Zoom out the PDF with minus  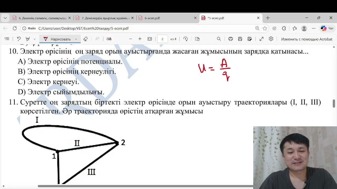131,39
